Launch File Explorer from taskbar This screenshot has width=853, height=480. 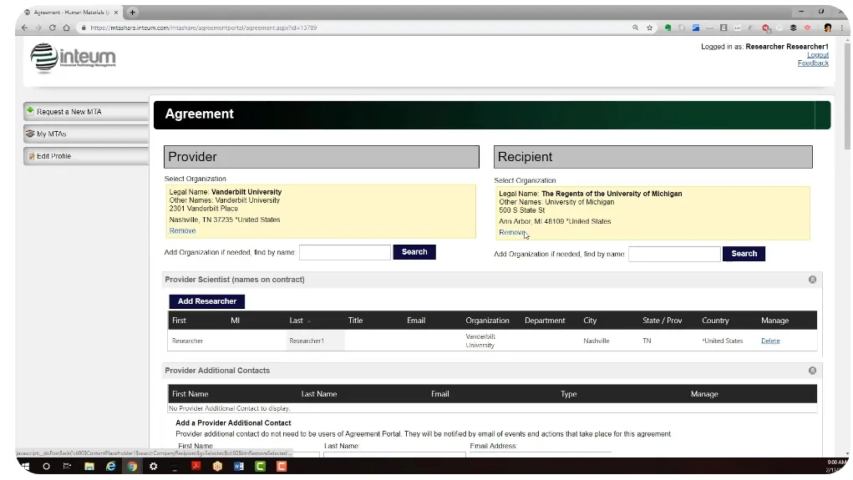(x=89, y=467)
